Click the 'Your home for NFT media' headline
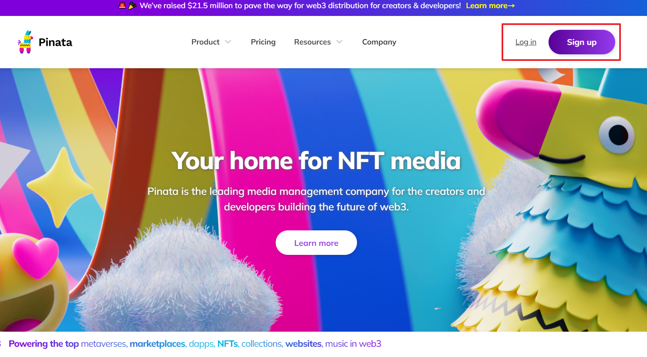 click(316, 161)
